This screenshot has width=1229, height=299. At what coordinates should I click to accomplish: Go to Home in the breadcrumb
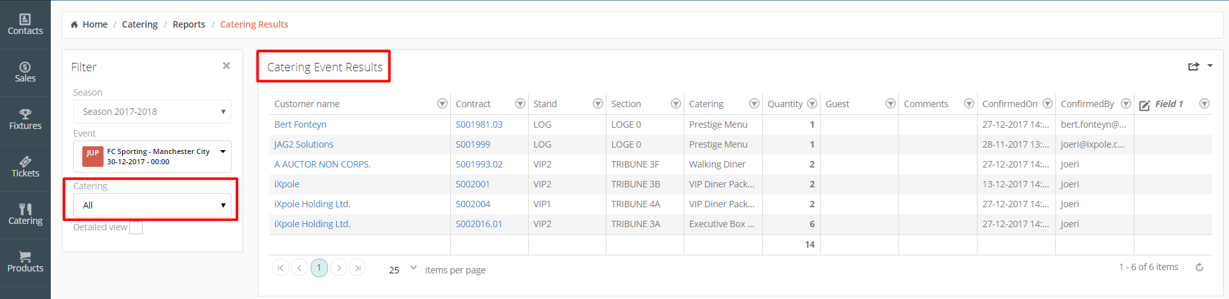[95, 24]
